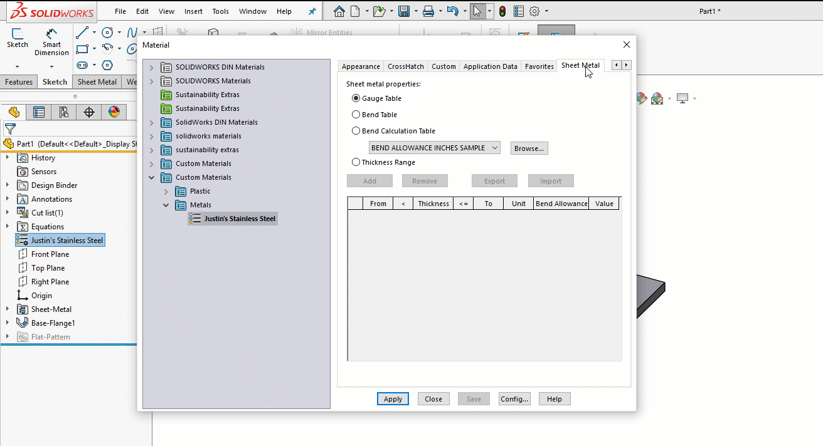Expand lowercase solidworks materials library
823x446 pixels.
[151, 136]
